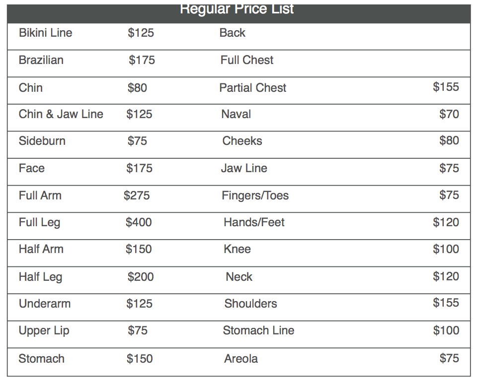
Task: Click the Stomach Line service label
Action: click(x=258, y=330)
